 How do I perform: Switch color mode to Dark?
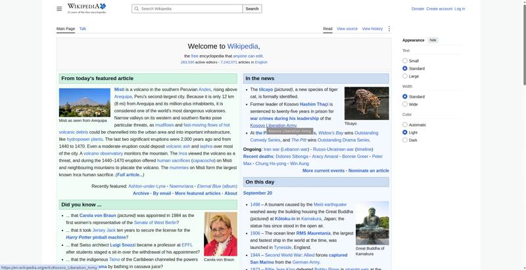[x=405, y=140]
